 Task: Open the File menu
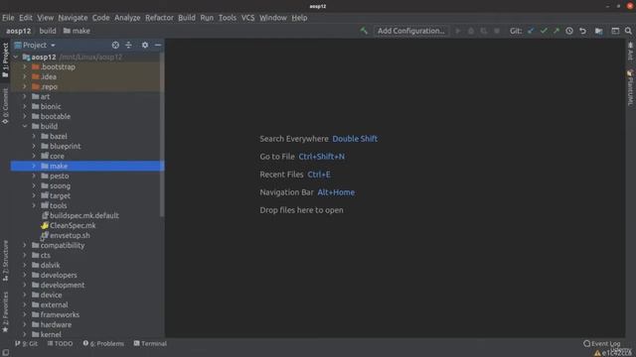(x=8, y=18)
